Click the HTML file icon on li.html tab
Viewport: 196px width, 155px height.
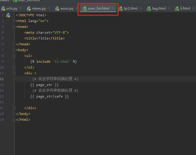pyautogui.click(x=177, y=8)
